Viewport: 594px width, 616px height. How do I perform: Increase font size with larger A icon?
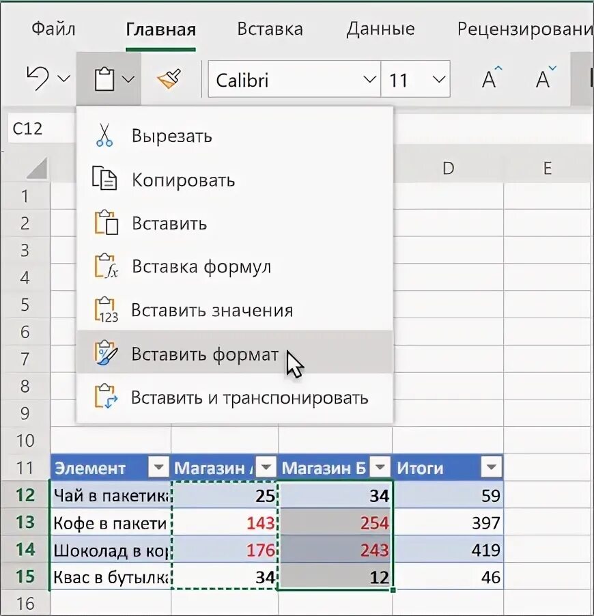click(492, 78)
